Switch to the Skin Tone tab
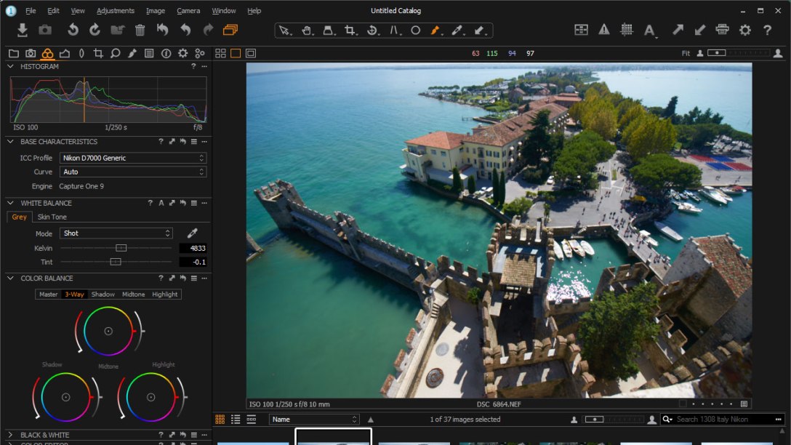 pyautogui.click(x=52, y=217)
